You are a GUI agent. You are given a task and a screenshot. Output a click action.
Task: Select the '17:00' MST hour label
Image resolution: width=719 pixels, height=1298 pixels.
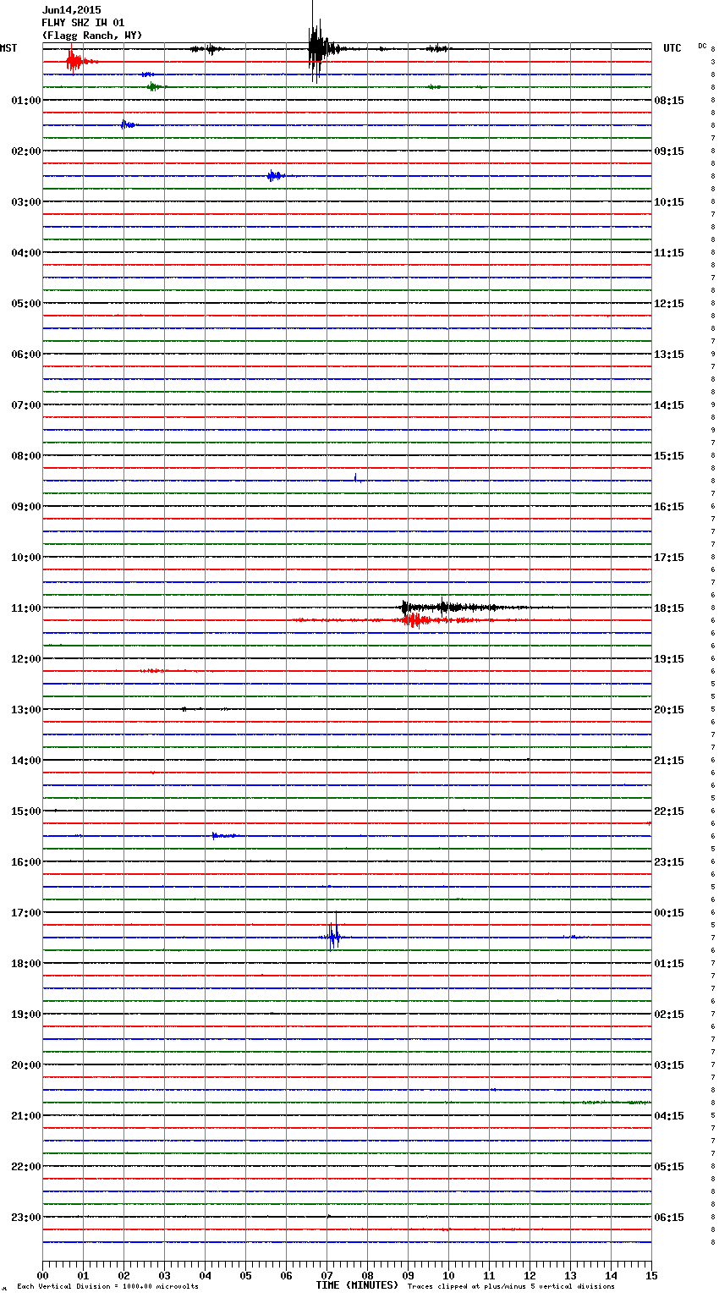point(26,913)
